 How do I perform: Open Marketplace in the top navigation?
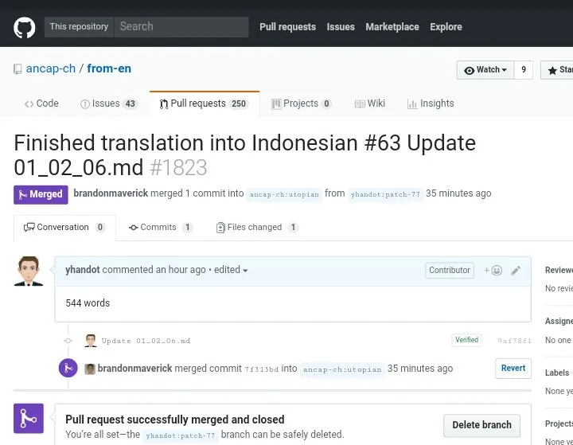point(392,27)
